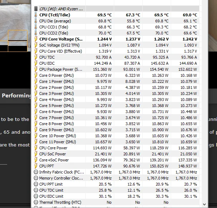Click lightning icon beside Core 0 Power
The image size is (217, 208).
pos(36,75)
